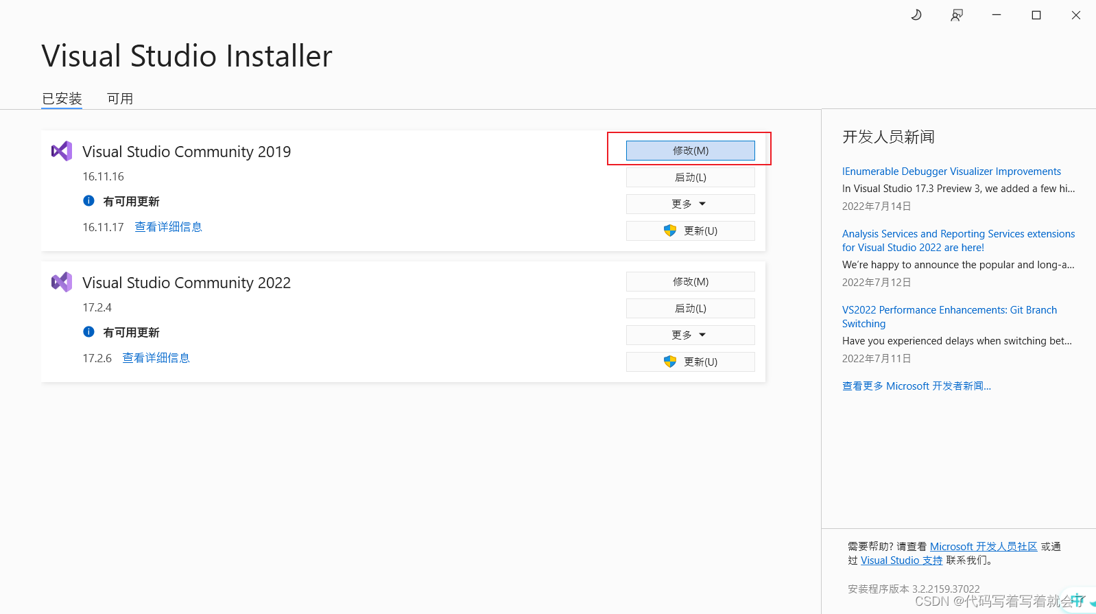Click info icon under Community 2022

tap(88, 332)
